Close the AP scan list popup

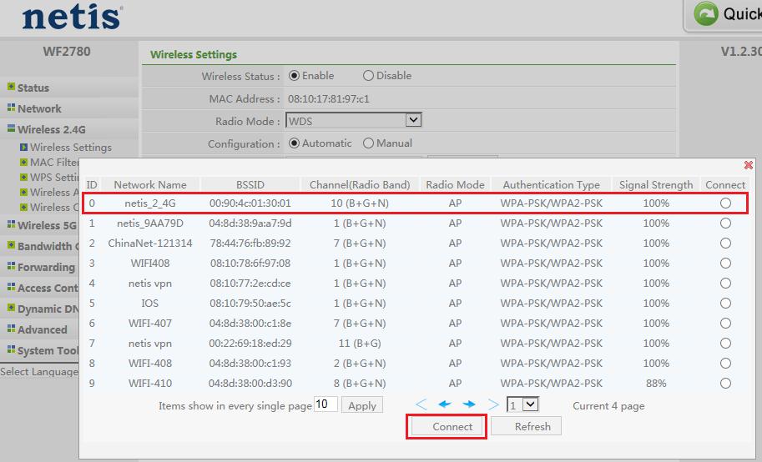748,166
